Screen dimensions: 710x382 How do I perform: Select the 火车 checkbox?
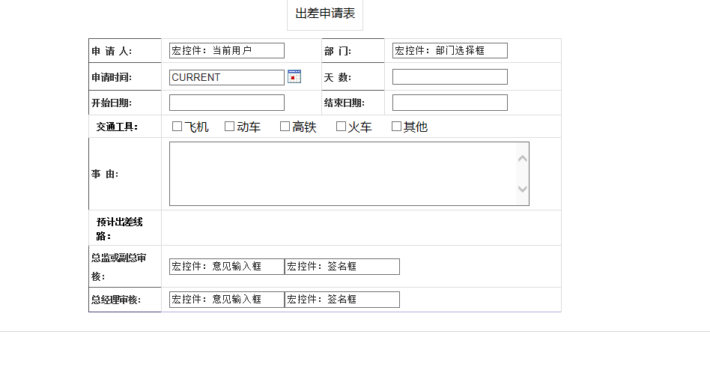pyautogui.click(x=341, y=127)
